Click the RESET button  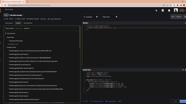120,101
